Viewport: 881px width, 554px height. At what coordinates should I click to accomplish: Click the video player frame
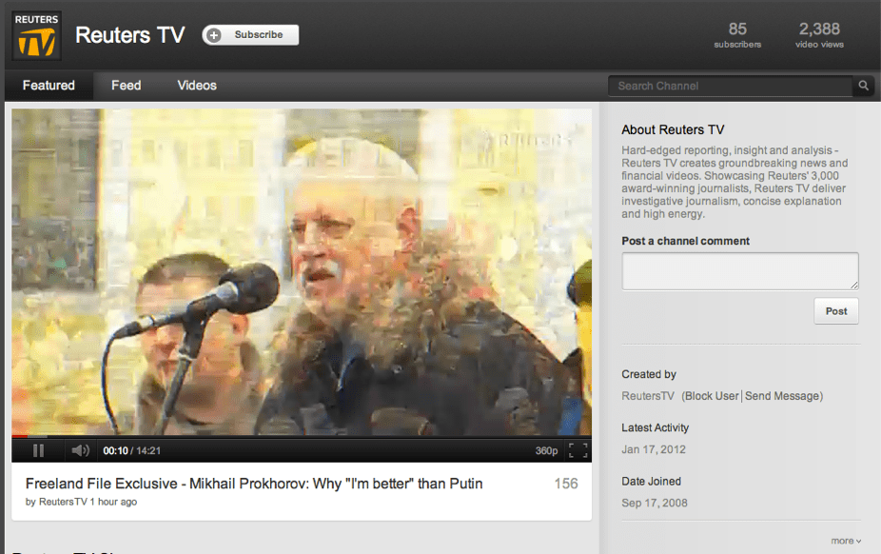pos(302,272)
